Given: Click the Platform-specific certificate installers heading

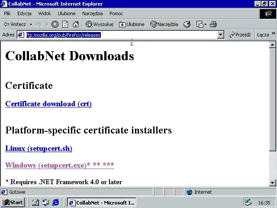Looking at the screenshot, I should point(88,130).
